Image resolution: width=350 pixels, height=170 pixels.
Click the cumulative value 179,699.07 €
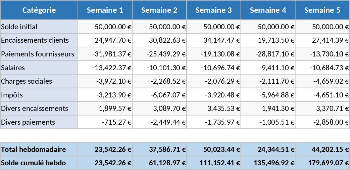point(322,163)
